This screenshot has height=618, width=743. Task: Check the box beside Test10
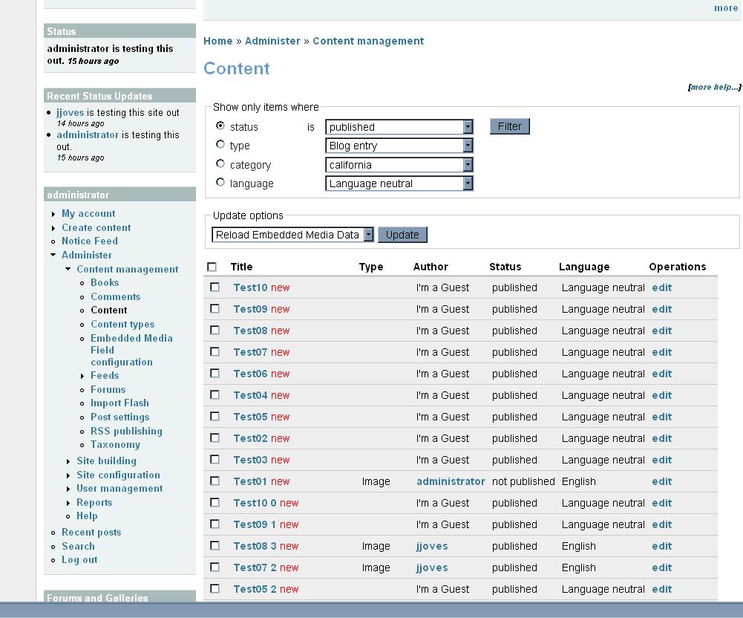[215, 287]
